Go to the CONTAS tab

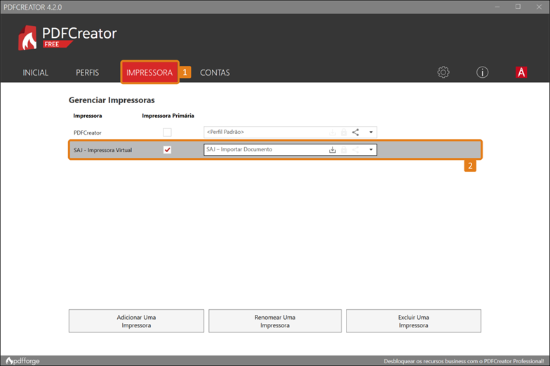pos(215,73)
